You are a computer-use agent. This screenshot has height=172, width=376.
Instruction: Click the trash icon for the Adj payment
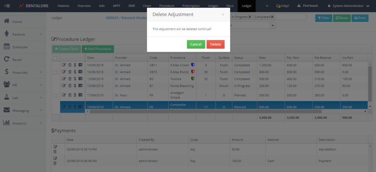point(55,152)
